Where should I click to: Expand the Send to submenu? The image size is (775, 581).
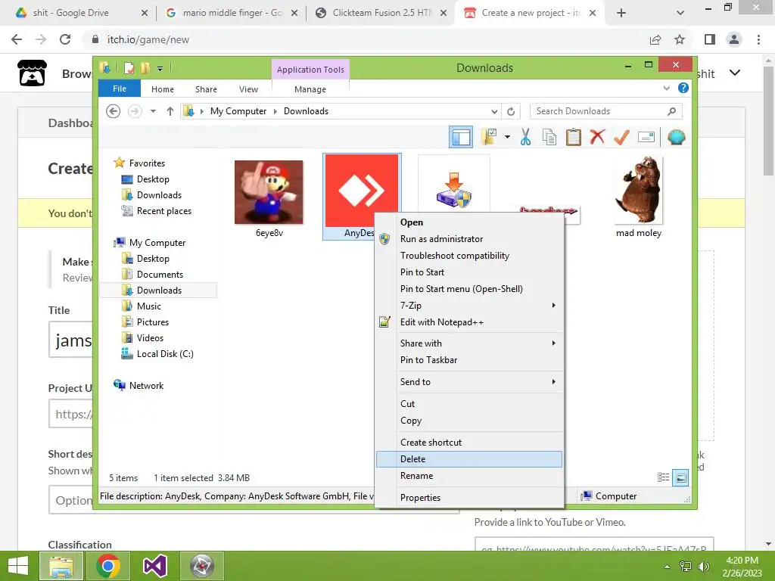(469, 382)
